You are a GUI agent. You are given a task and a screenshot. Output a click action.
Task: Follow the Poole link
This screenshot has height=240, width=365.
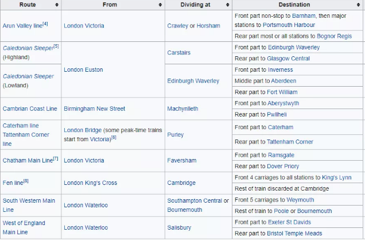281,211
